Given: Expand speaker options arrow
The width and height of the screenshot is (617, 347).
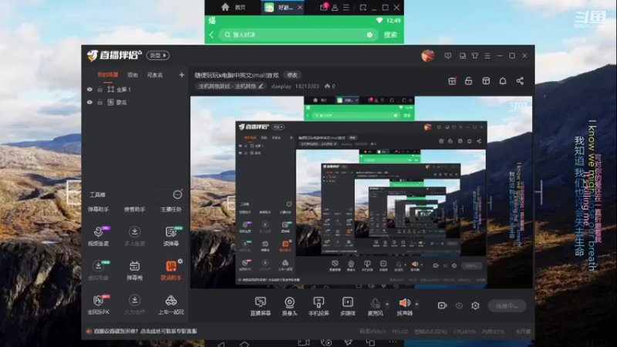Looking at the screenshot, I should coord(416,304).
